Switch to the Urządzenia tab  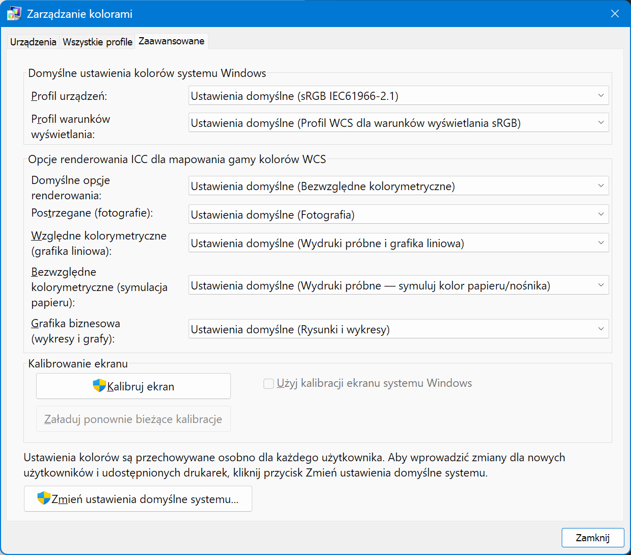point(33,42)
